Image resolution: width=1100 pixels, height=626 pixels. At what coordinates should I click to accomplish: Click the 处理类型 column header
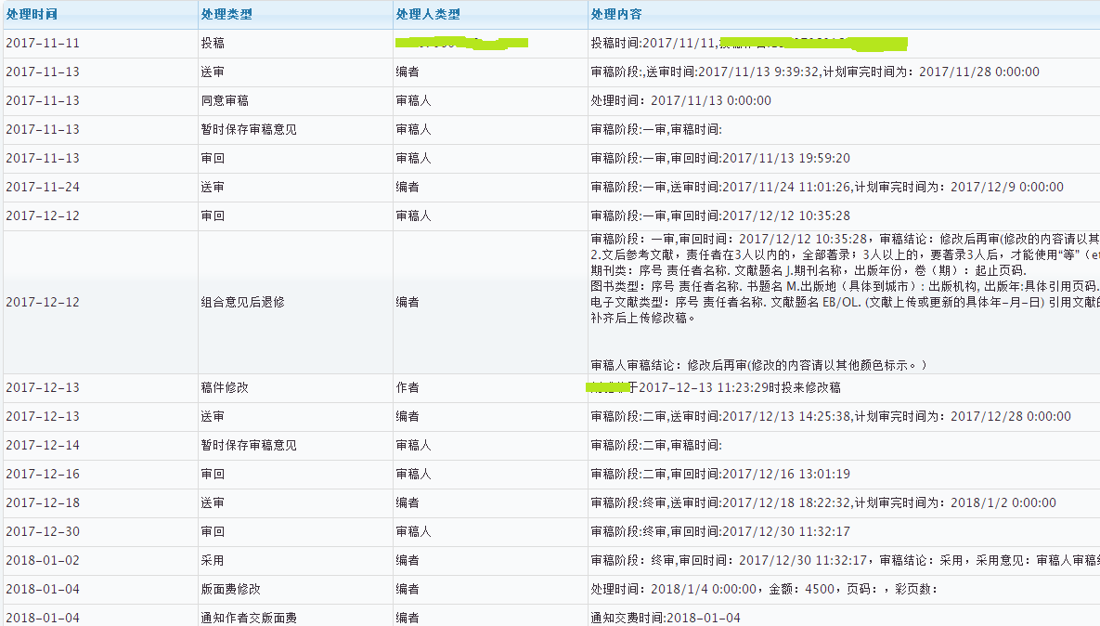point(226,14)
